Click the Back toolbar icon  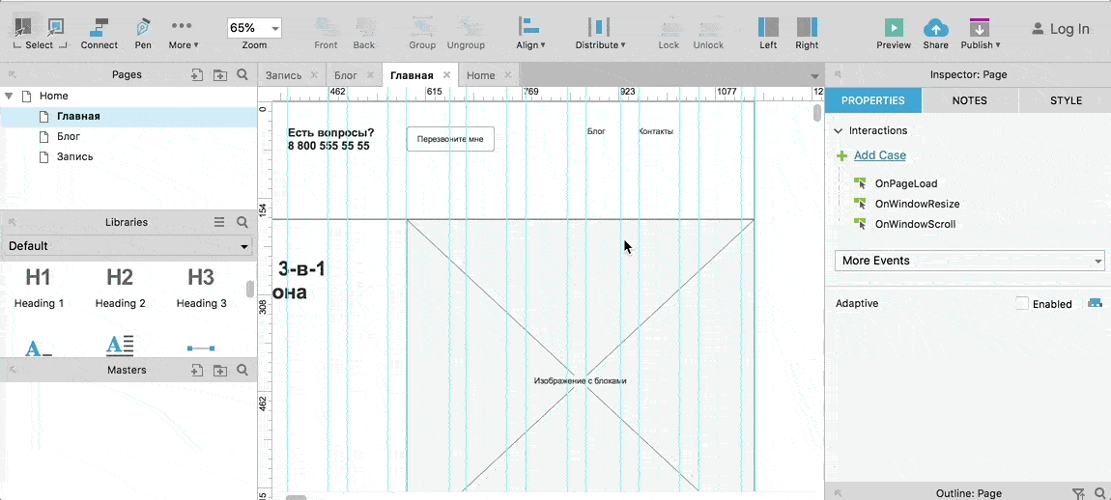pos(364,28)
